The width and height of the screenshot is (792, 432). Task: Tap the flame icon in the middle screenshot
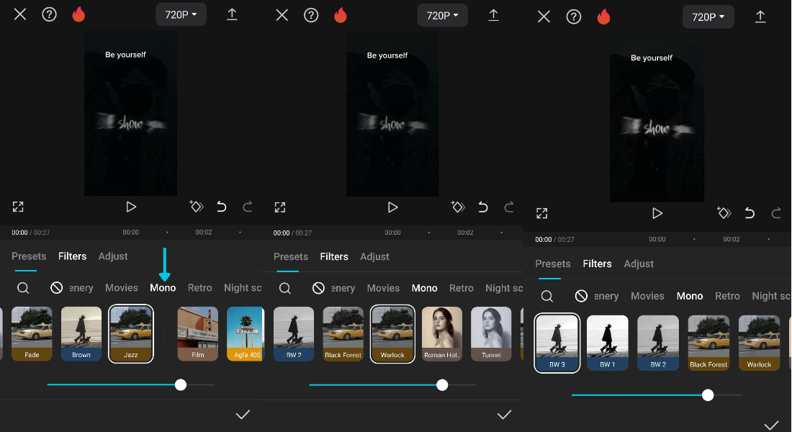(341, 15)
